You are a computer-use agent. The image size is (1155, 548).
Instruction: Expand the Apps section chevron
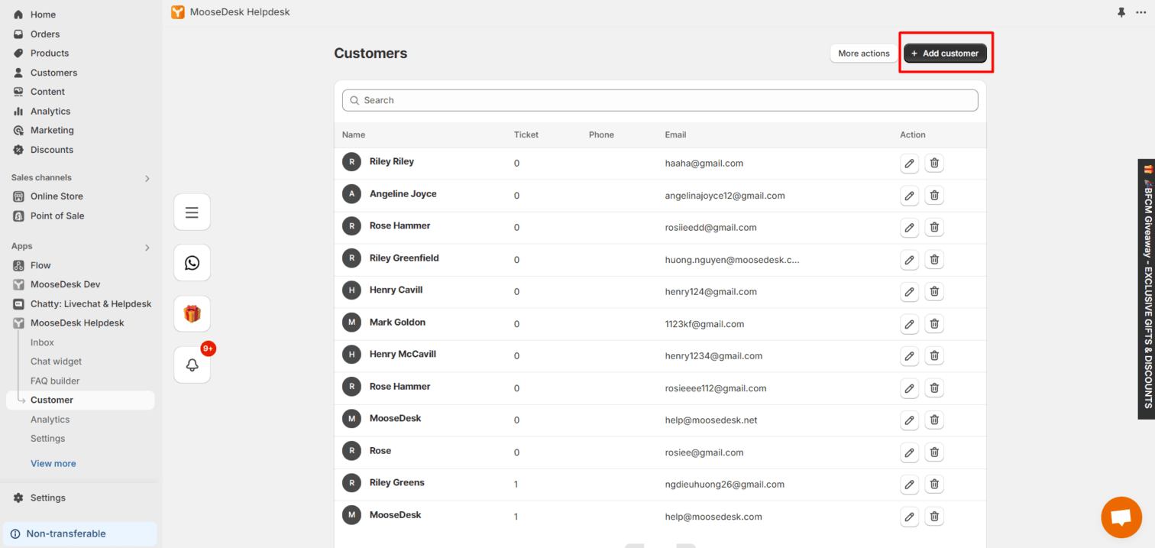pos(147,247)
